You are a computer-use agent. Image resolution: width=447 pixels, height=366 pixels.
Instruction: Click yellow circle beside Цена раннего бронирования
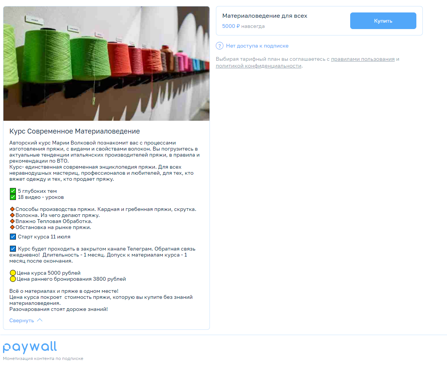tap(13, 279)
